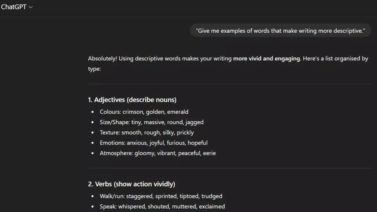The width and height of the screenshot is (377, 212).
Task: Click the "Texture:" bullet label
Action: [110, 132]
